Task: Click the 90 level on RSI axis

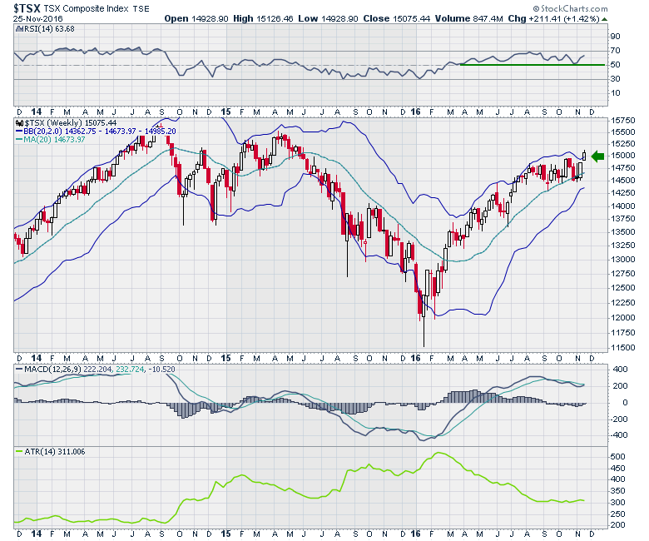Action: click(616, 37)
